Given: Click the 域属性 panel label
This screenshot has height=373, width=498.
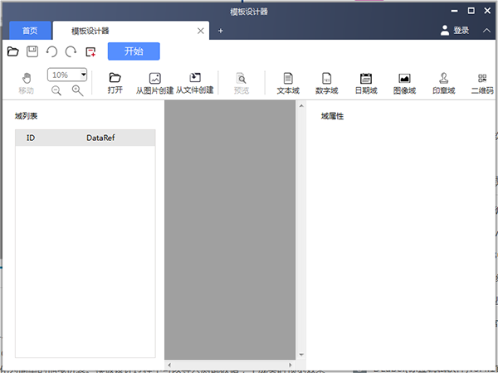Looking at the screenshot, I should coord(332,116).
